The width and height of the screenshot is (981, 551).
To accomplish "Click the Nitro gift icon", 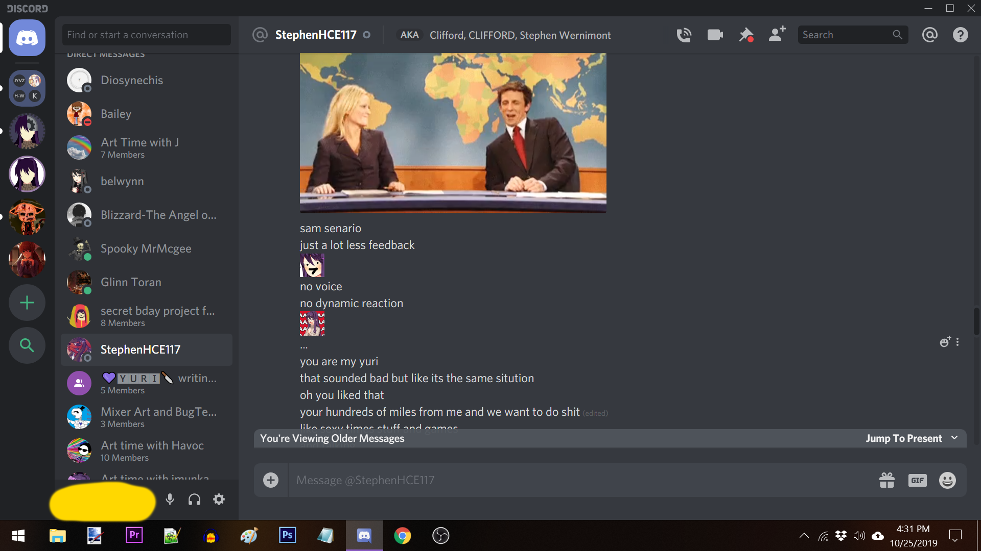I will coord(887,480).
